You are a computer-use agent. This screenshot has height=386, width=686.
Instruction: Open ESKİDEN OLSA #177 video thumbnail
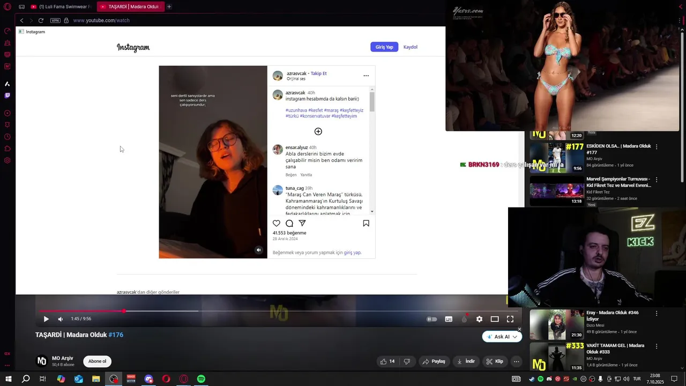[556, 157]
